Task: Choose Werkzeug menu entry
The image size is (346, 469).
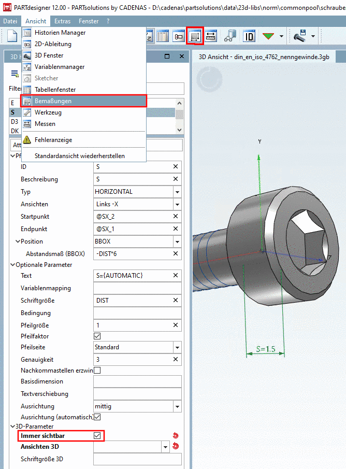Action: [x=84, y=112]
